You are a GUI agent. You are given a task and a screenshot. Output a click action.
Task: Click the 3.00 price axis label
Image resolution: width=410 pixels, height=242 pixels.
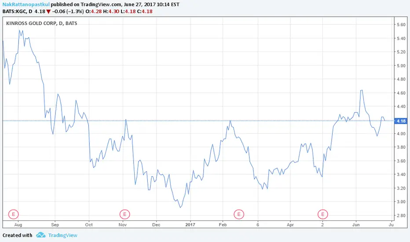coord(401,202)
